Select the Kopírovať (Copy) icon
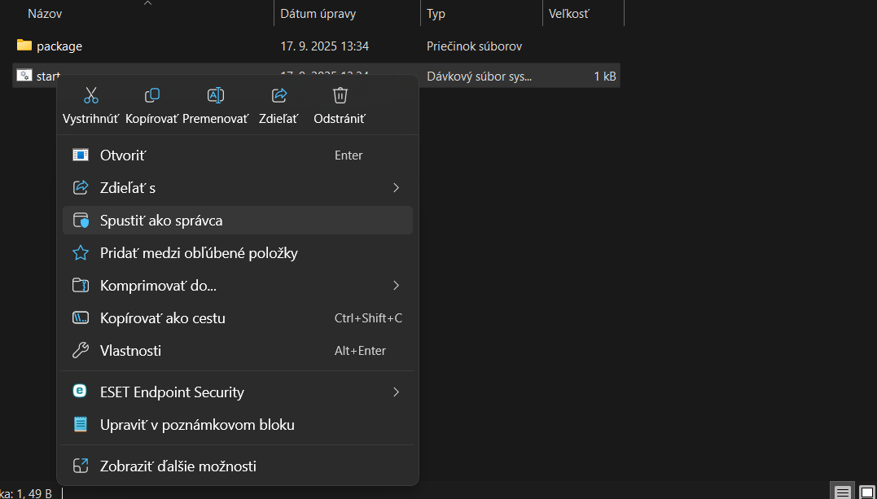The image size is (877, 499). point(151,95)
